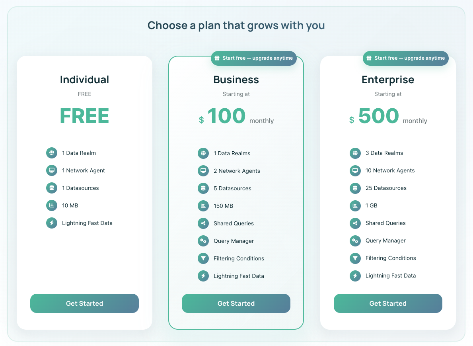The height and width of the screenshot is (346, 473).
Task: Click the Enterprise plan title
Action: [x=388, y=80]
